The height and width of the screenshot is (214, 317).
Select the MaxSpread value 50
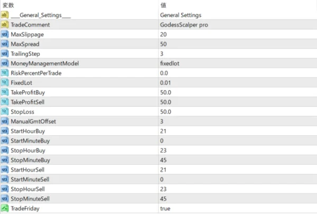[163, 44]
